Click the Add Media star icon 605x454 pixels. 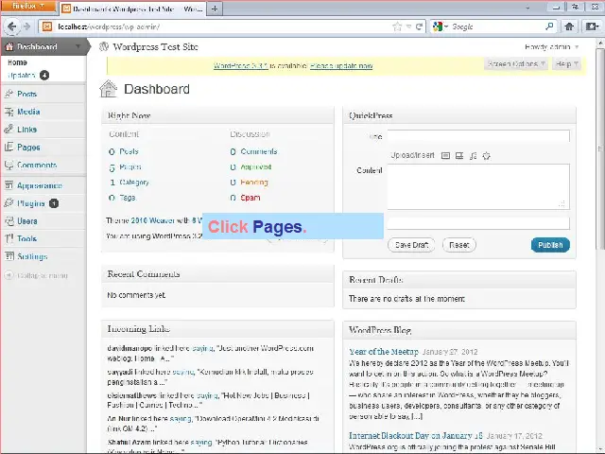point(486,155)
